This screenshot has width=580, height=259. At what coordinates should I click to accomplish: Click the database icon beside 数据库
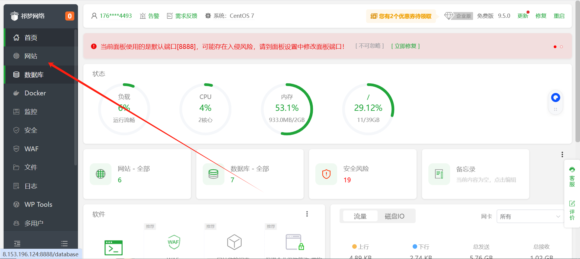pos(16,75)
